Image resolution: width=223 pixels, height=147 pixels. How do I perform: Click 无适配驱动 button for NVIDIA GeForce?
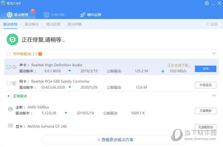tap(206, 127)
